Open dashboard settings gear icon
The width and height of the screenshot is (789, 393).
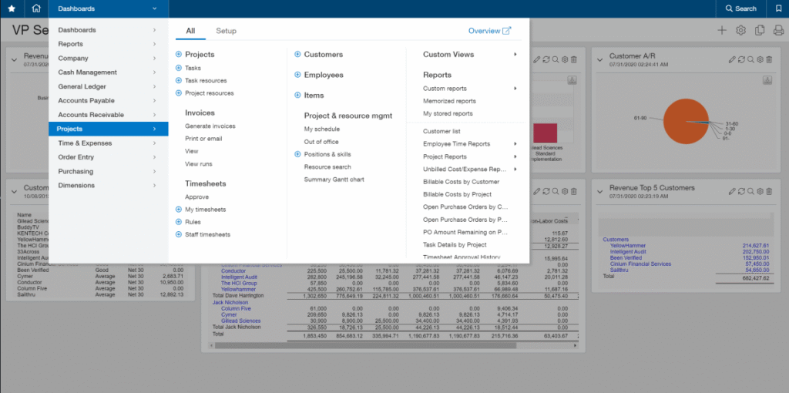[x=740, y=30]
